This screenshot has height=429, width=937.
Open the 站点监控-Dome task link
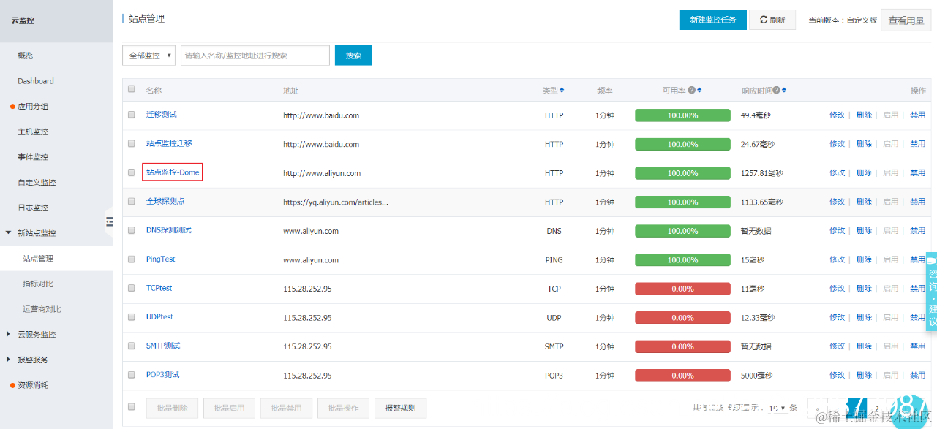coord(173,172)
